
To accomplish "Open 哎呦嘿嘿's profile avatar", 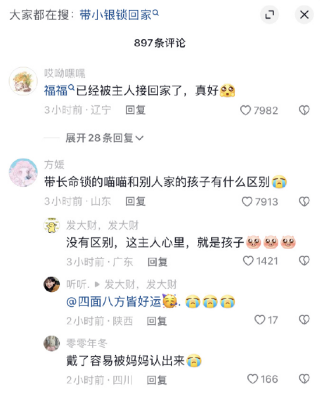I will [x=23, y=81].
